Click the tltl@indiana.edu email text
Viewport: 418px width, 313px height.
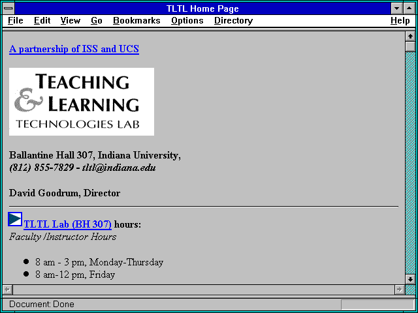(x=119, y=168)
